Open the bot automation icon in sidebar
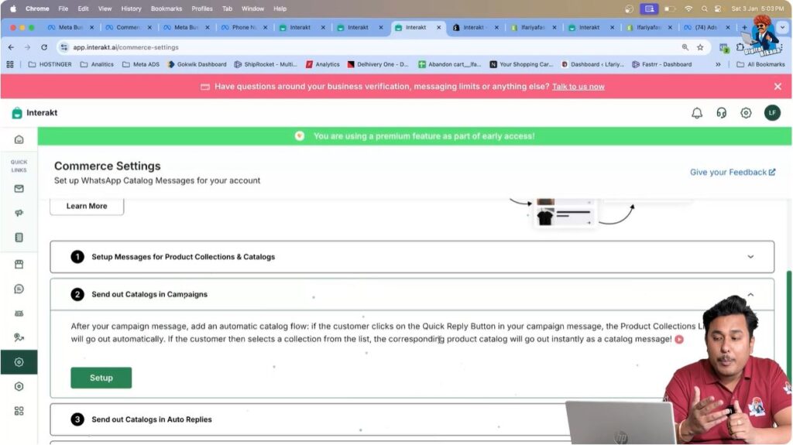This screenshot has height=445, width=793. tap(19, 313)
